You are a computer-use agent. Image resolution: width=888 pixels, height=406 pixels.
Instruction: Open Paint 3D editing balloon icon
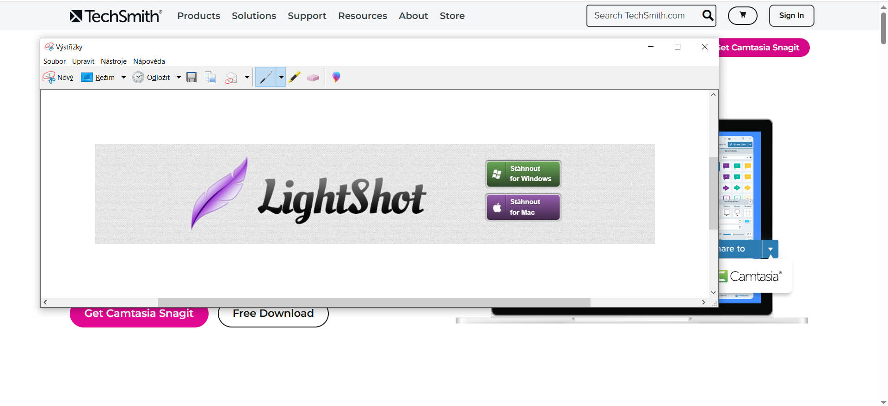[x=336, y=77]
